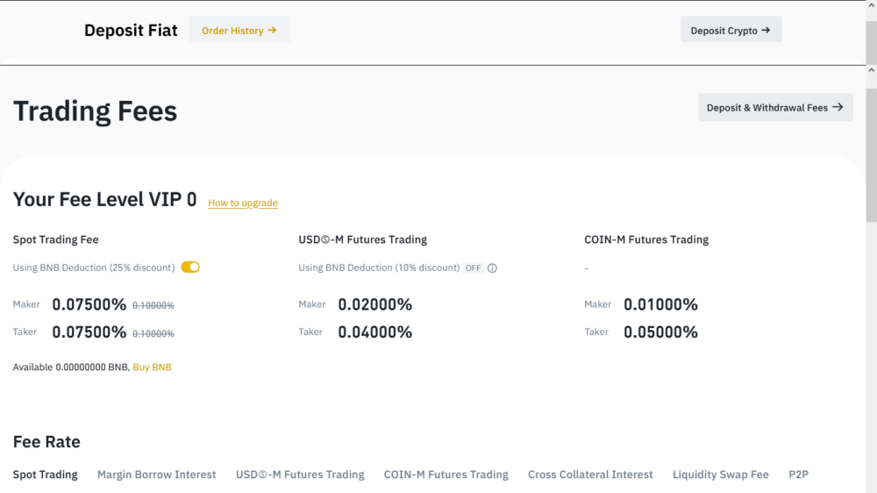This screenshot has width=877, height=493.
Task: View the Cross Collateral Interest tab
Action: point(590,475)
